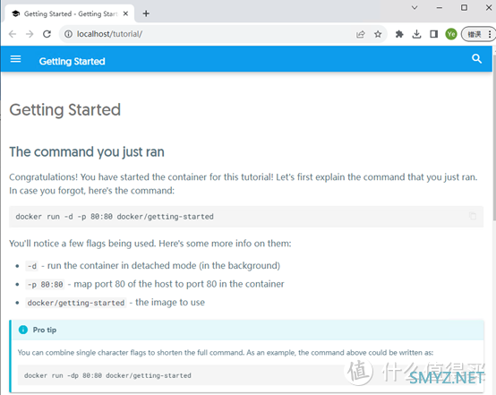Click the Pro tip title text

45,330
